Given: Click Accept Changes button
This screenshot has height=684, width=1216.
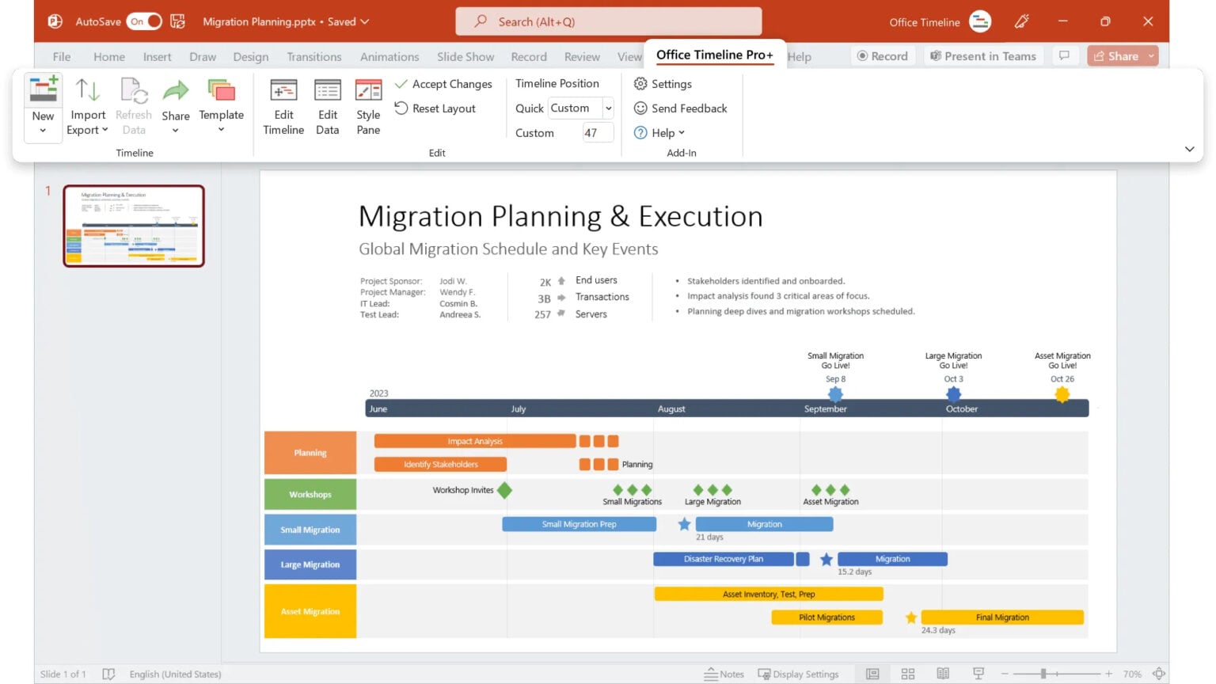Looking at the screenshot, I should click(443, 84).
